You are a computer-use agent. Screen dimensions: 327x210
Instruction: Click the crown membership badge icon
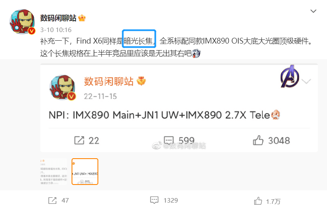(82, 18)
